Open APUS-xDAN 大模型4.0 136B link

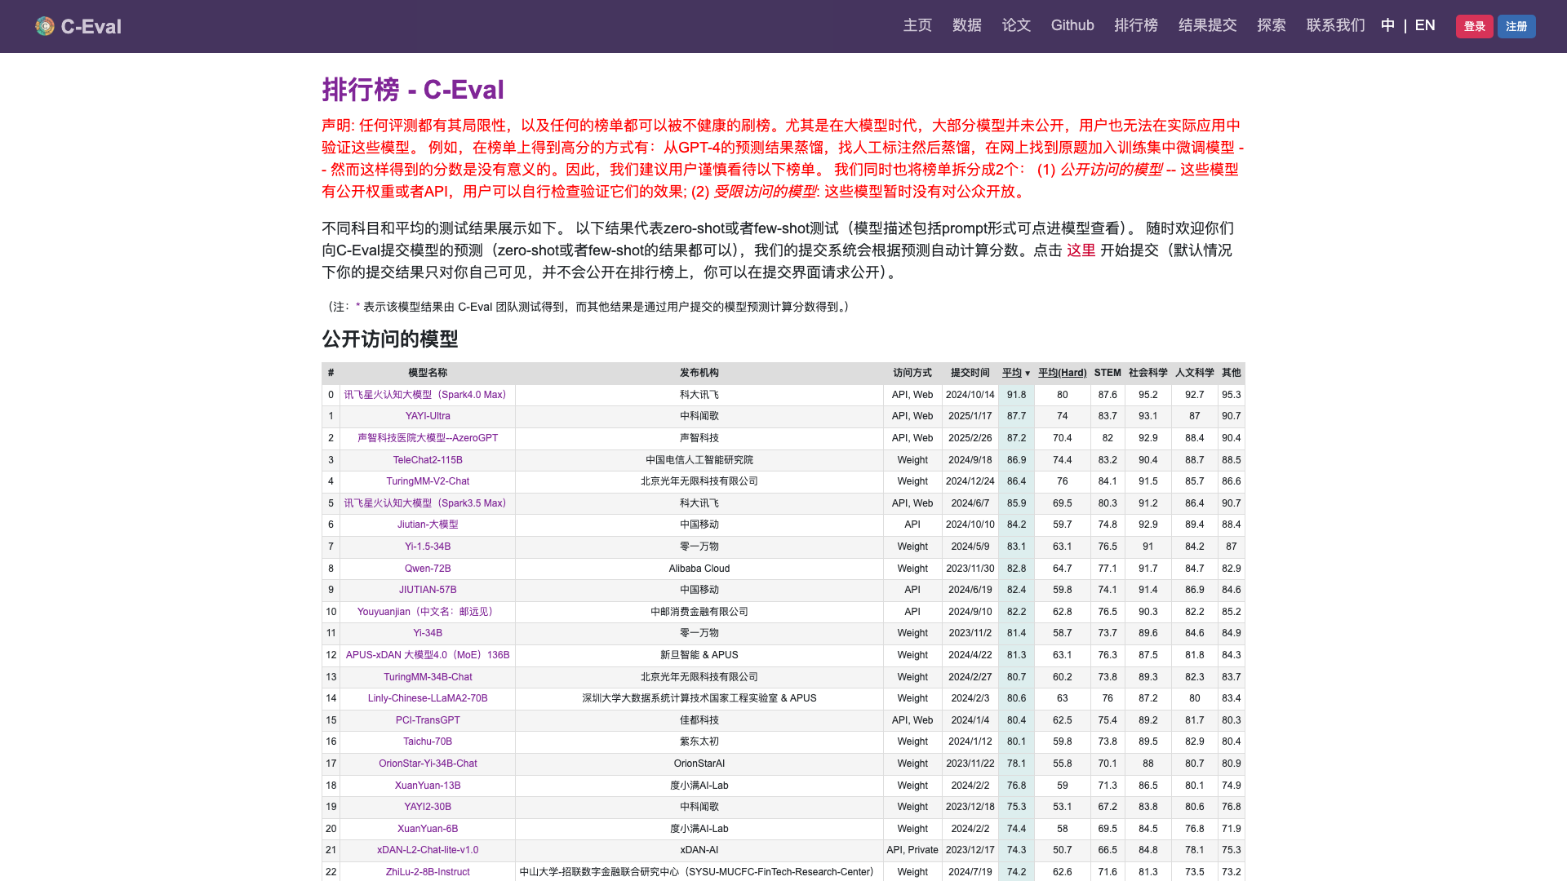[x=428, y=655]
